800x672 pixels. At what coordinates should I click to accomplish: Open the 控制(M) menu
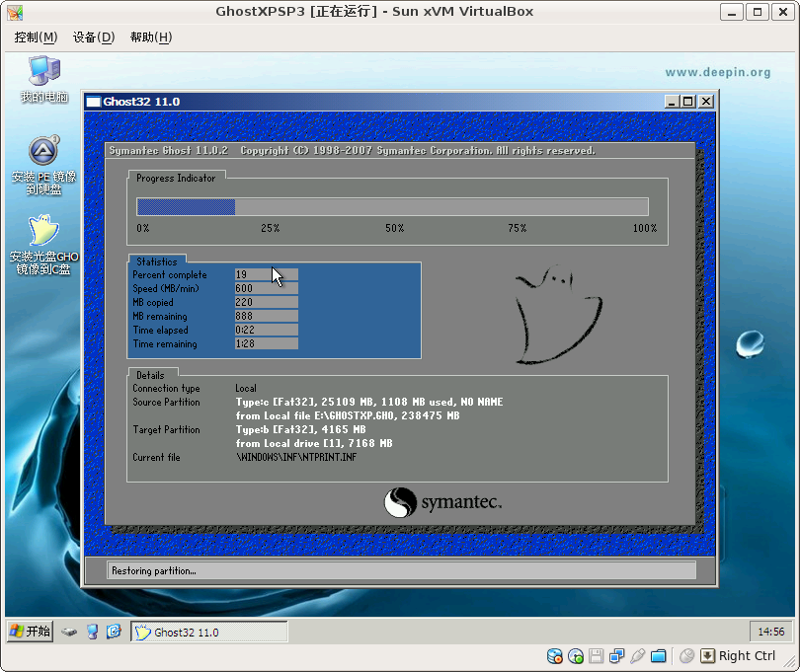(36, 37)
